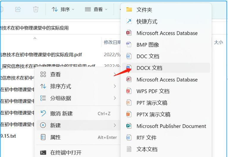Expand the 新建 submenu arrow
Screen dimensions: 228x157
[115, 125]
